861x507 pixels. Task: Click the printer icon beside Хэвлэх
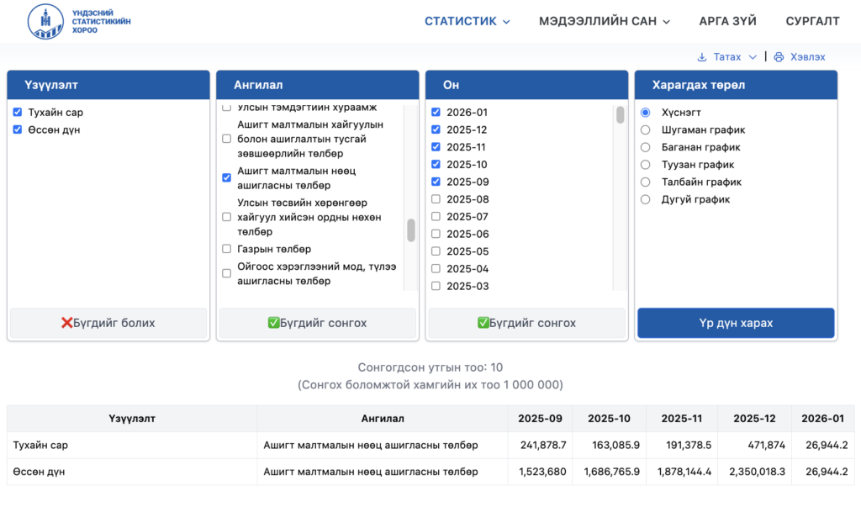(x=779, y=57)
